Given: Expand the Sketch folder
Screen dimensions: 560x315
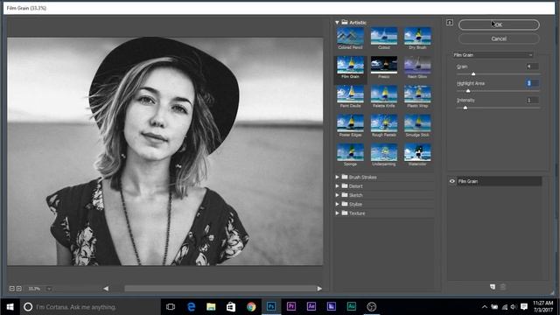Looking at the screenshot, I should pyautogui.click(x=337, y=195).
